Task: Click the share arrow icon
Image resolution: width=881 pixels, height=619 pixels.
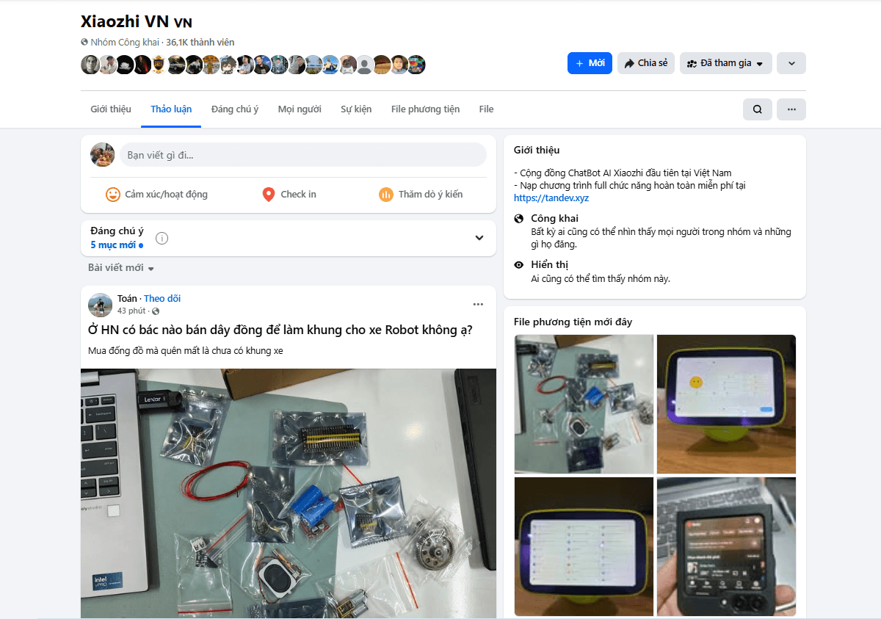Action: click(x=629, y=64)
